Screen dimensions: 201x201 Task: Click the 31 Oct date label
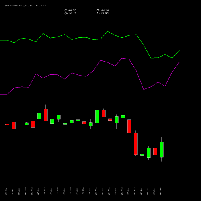pyautogui.click(x=12, y=191)
